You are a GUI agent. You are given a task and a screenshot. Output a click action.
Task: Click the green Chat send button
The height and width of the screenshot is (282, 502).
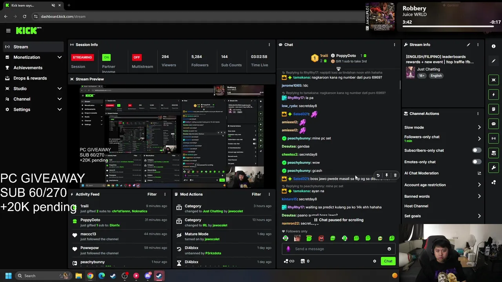tap(388, 261)
